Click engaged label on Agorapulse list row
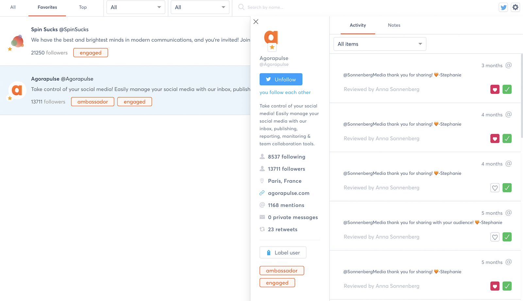This screenshot has width=523, height=301. 135,102
